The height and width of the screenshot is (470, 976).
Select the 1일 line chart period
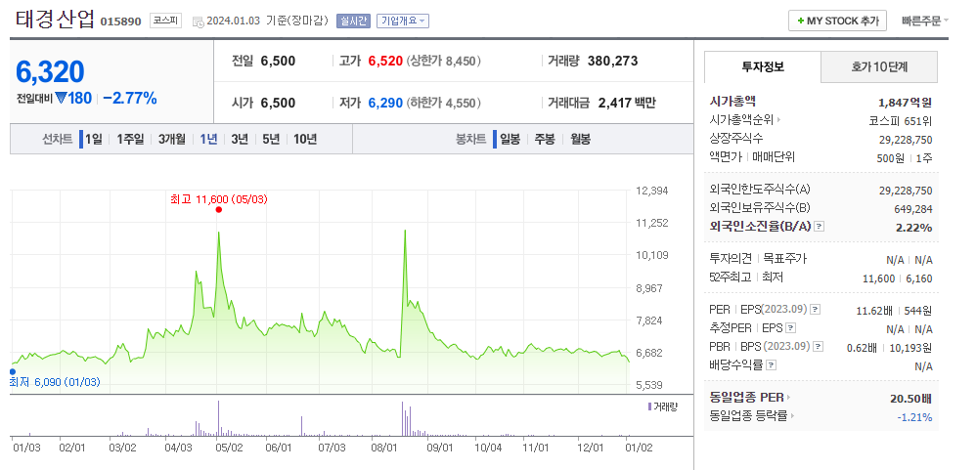[93, 140]
